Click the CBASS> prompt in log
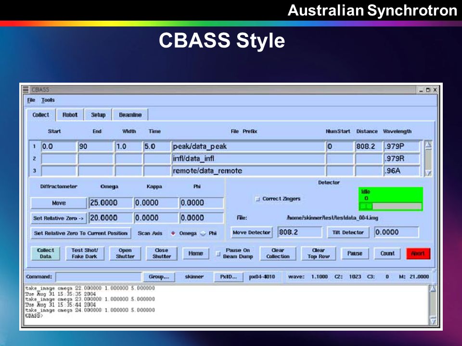Viewport: 462px width, 346px height. [x=34, y=316]
